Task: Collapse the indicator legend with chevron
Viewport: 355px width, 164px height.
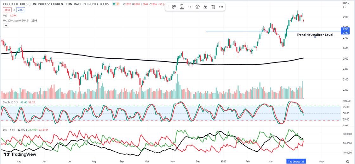Action: point(6,26)
